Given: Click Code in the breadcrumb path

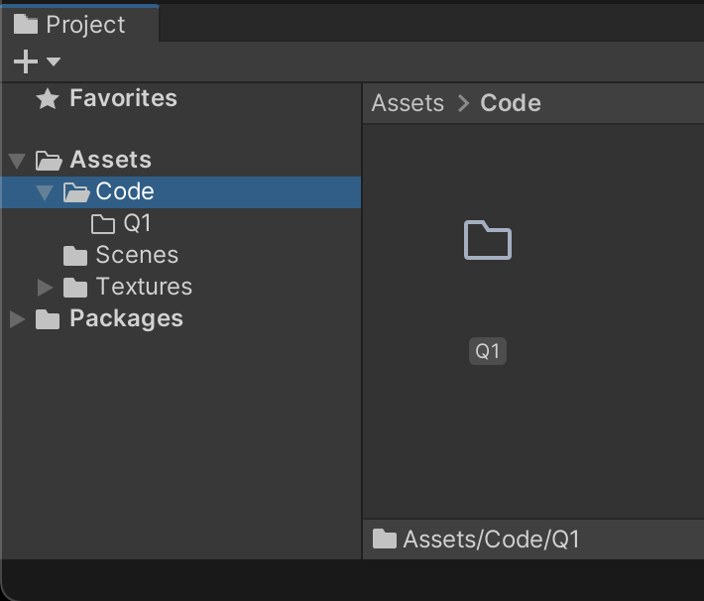Looking at the screenshot, I should [510, 103].
